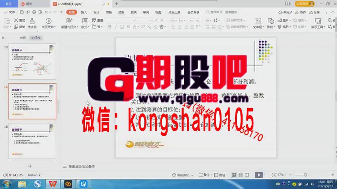Open the Developer Tools (开发工具) tab
This screenshot has width=337, height=189.
(x=174, y=12)
